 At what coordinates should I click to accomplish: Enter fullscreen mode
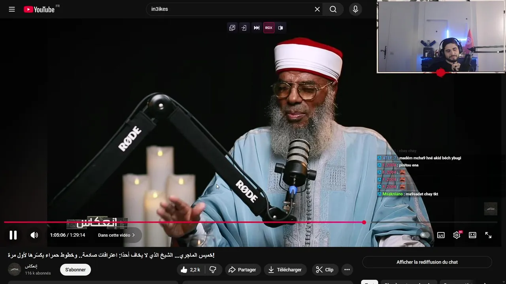tap(488, 235)
